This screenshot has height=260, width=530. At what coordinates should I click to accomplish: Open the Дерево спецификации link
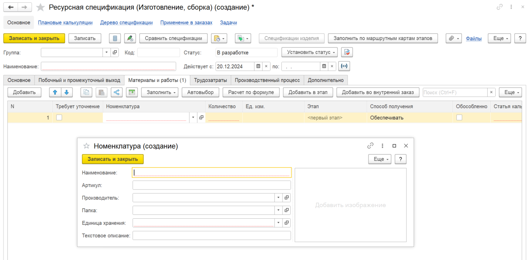pos(126,23)
